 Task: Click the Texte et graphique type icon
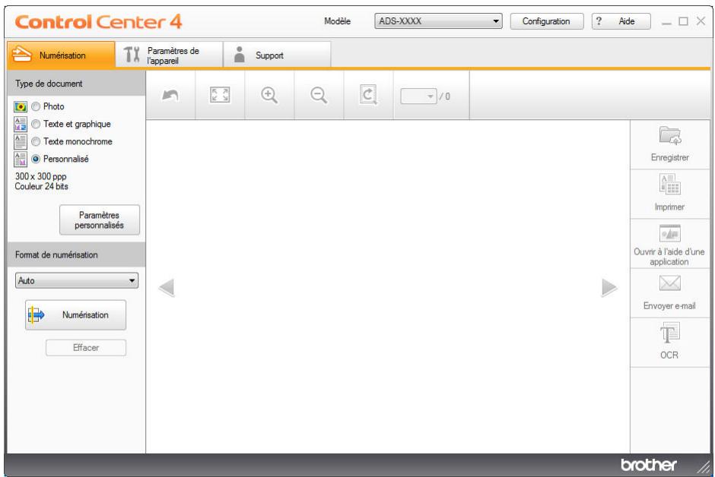20,124
